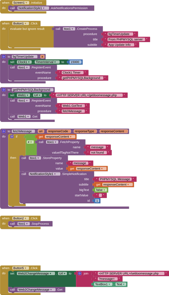Click the id number block 1
Image resolution: width=169 pixels, height=295 pixels.
click(97, 201)
